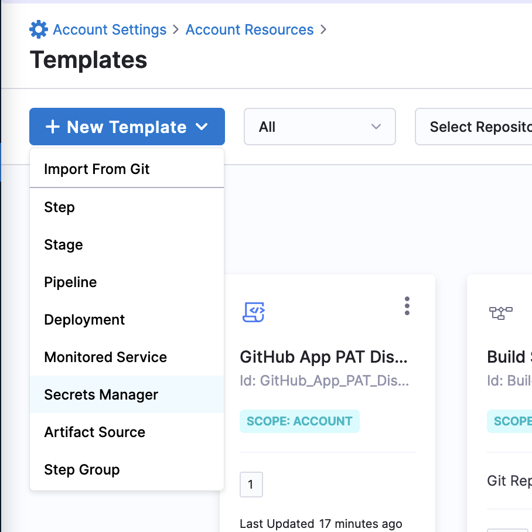Click version badge 1 on GitHub card

[x=251, y=485]
